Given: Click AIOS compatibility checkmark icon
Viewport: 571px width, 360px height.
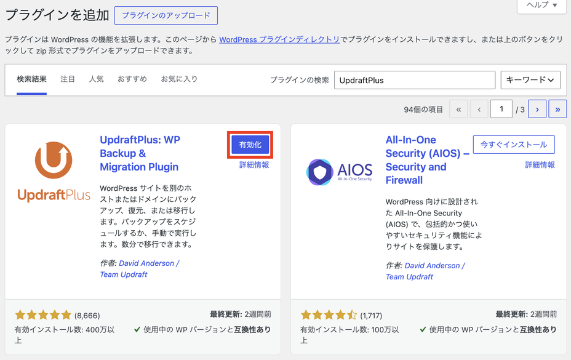Looking at the screenshot, I should coord(423,330).
